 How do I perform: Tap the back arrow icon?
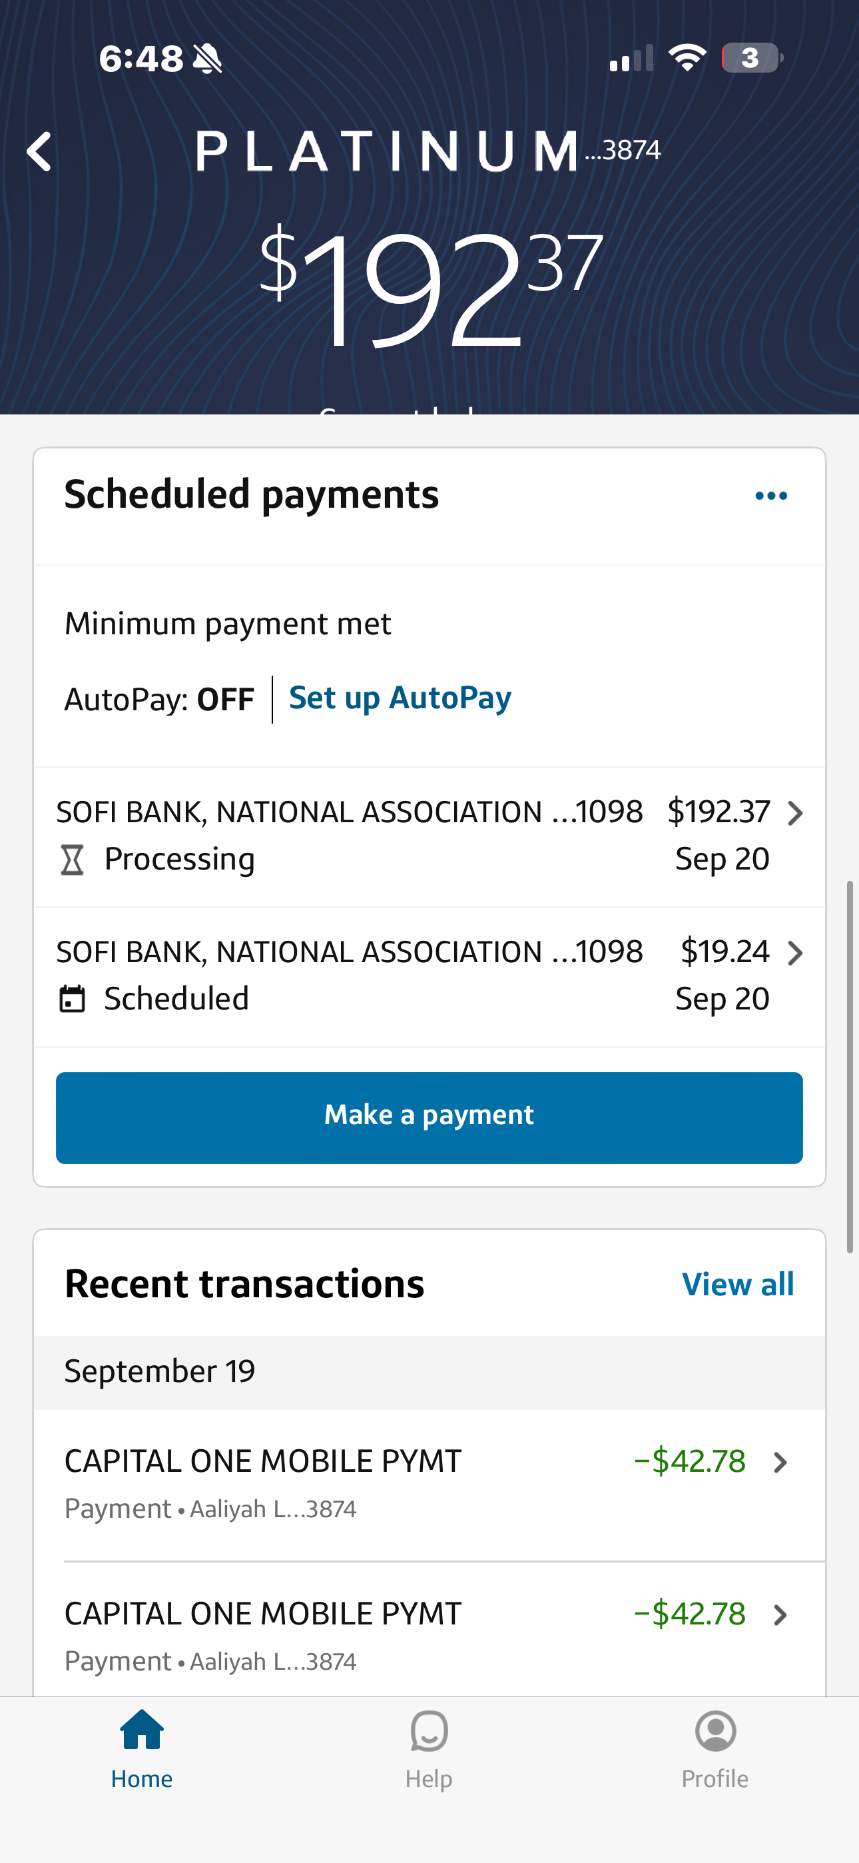click(x=39, y=152)
